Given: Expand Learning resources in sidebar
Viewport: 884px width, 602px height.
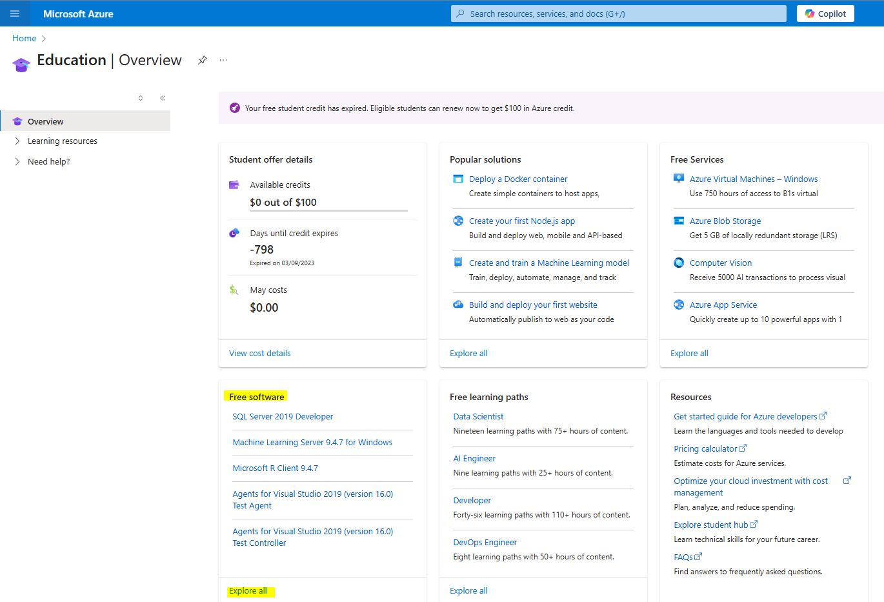Looking at the screenshot, I should (17, 141).
